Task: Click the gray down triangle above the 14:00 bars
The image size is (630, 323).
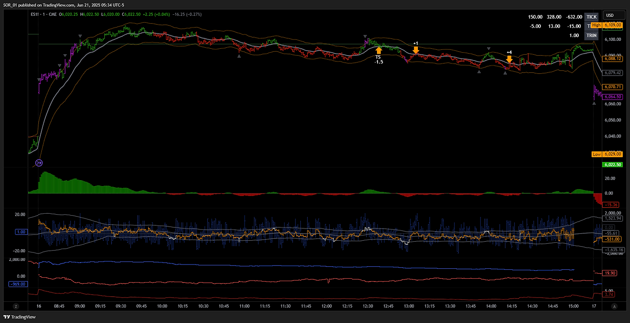Action: pos(488,49)
